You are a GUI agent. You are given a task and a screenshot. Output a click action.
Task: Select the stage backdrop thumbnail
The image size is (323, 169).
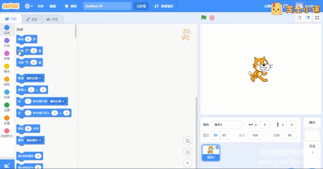pyautogui.click(x=312, y=135)
